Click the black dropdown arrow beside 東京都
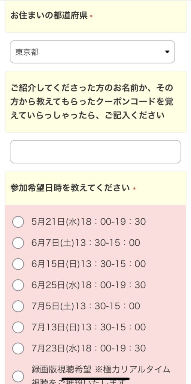Screen dimensions: 191x384 (x=167, y=52)
